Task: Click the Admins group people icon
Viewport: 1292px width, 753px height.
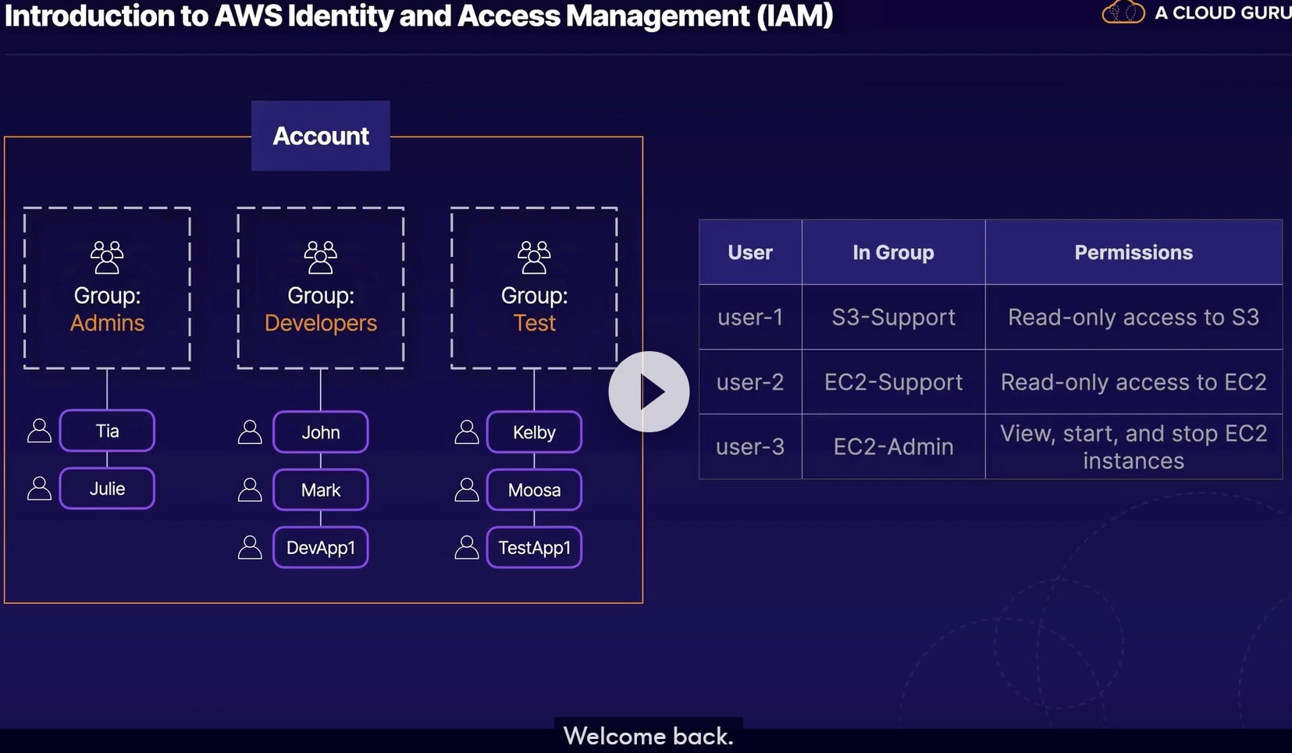Action: coord(107,257)
